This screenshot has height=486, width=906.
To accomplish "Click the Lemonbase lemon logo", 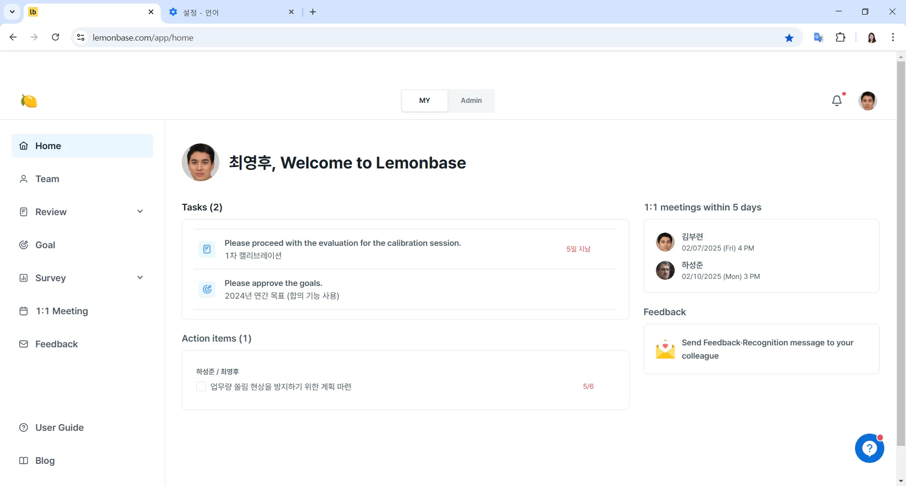I will point(29,101).
